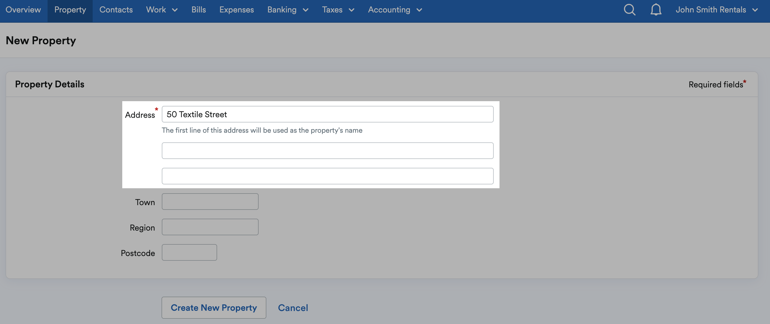This screenshot has width=770, height=324.
Task: Click the Region input field
Action: point(210,227)
